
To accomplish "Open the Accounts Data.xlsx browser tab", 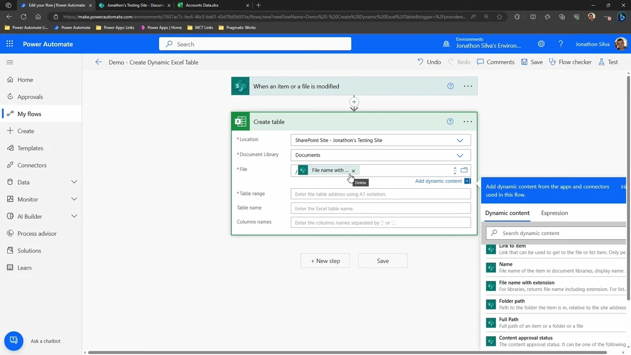I will pyautogui.click(x=202, y=5).
